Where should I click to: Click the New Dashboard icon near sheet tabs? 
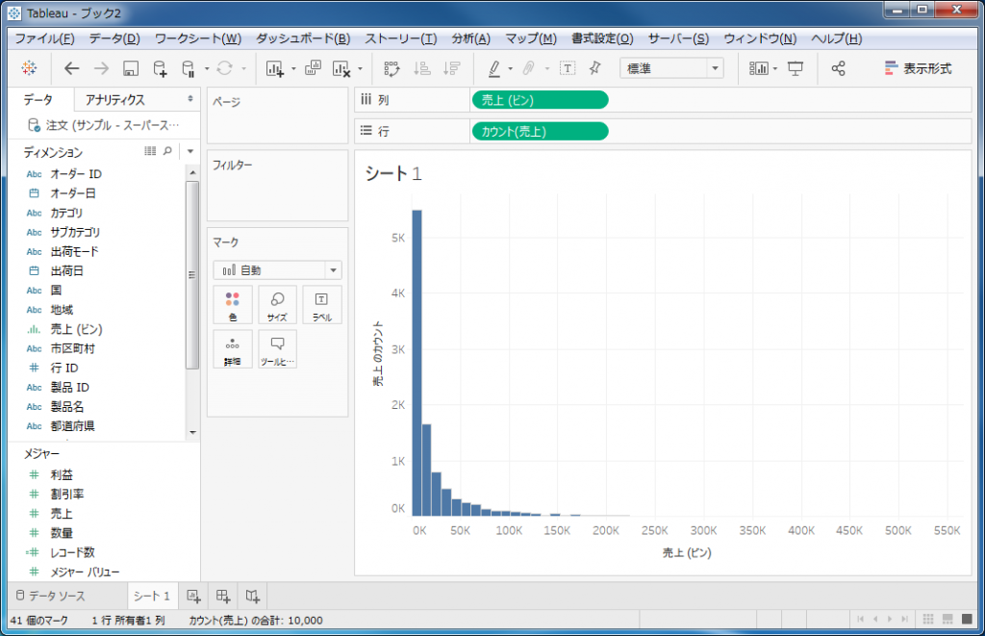(222, 597)
